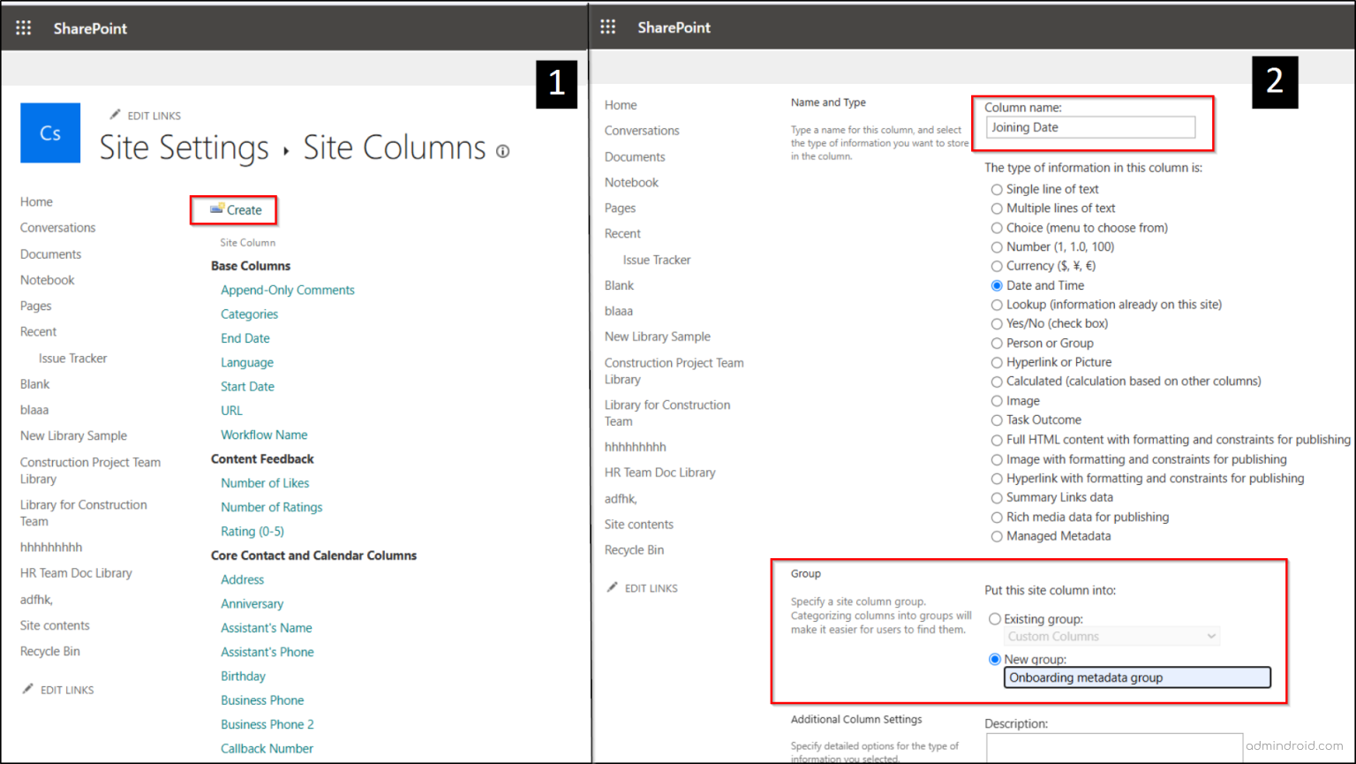Choose the Managed Metadata column type

[x=996, y=535]
